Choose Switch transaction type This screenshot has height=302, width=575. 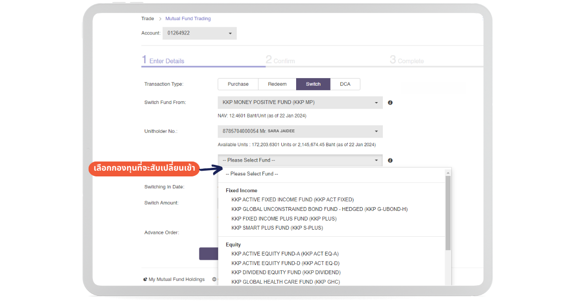tap(313, 84)
